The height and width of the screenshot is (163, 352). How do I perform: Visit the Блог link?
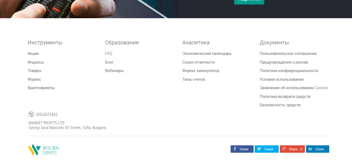tap(109, 62)
